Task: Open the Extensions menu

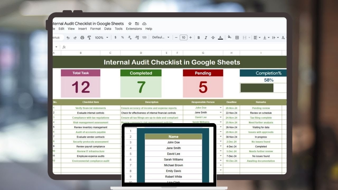Action: [134, 29]
